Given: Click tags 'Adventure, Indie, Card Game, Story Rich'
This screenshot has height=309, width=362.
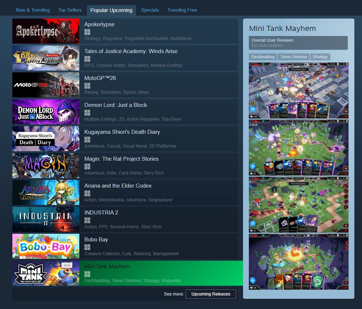Looking at the screenshot, I should pos(124,173).
